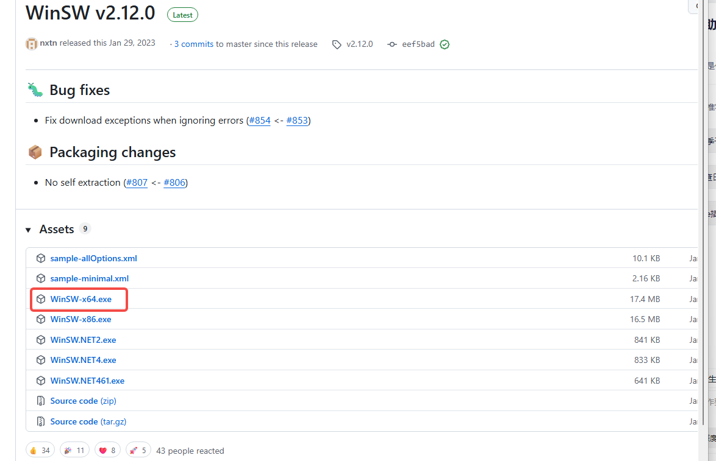Download WinSW.NET2.exe

[83, 340]
